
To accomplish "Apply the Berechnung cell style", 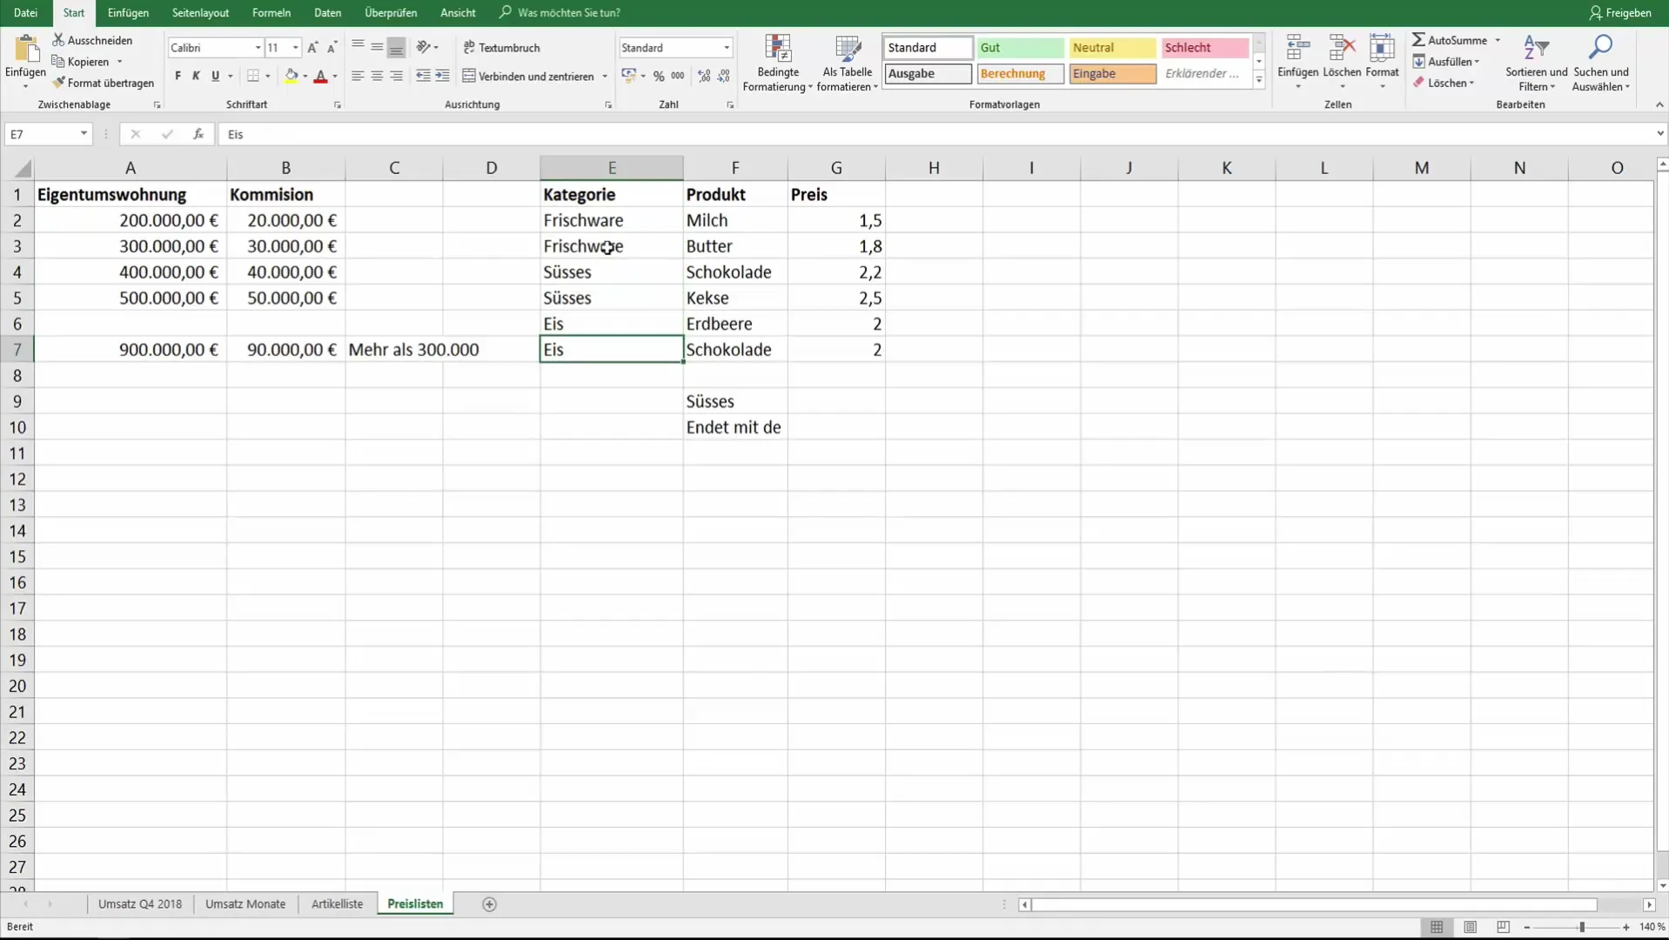I will pyautogui.click(x=1020, y=74).
